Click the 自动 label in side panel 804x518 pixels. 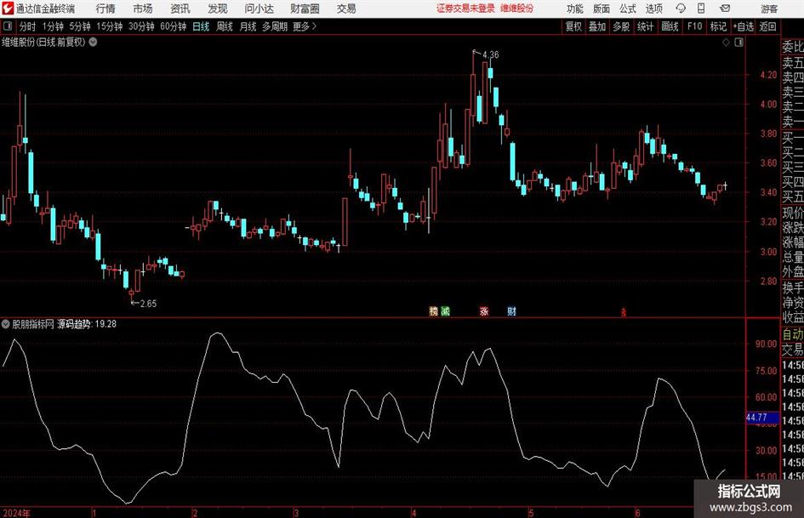click(793, 334)
